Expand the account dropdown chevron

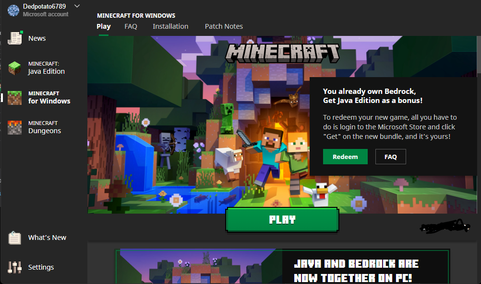[x=77, y=6]
